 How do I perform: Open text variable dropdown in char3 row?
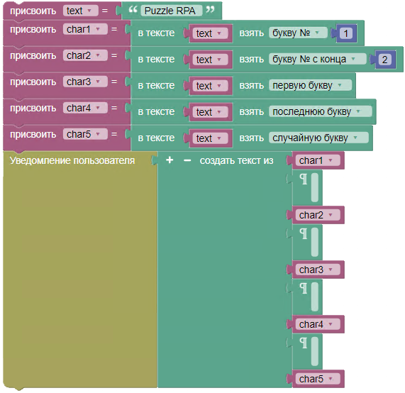(210, 86)
